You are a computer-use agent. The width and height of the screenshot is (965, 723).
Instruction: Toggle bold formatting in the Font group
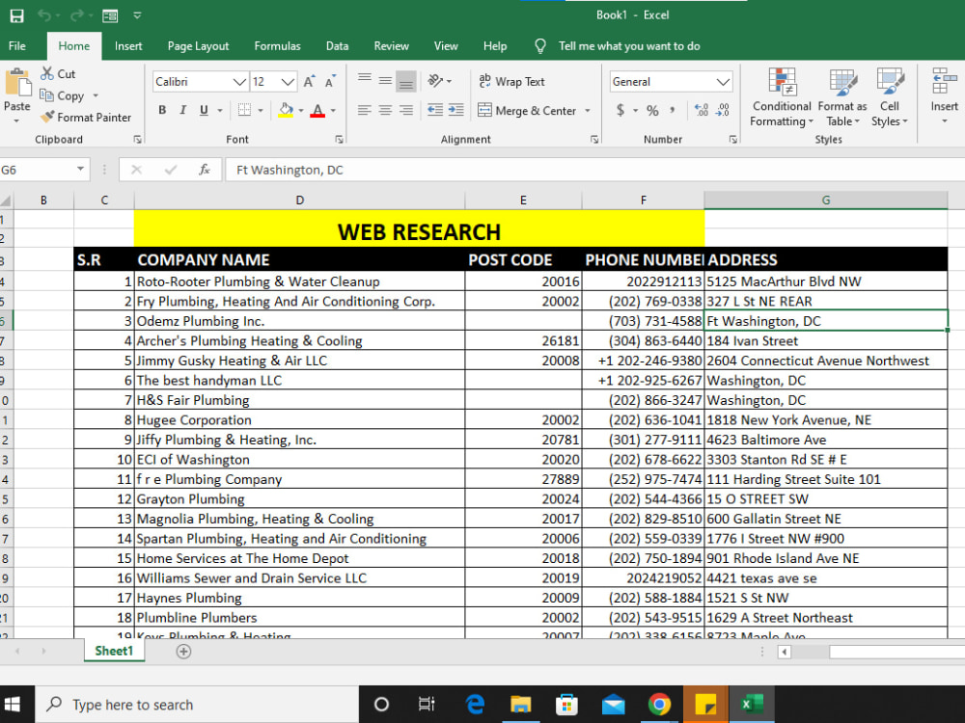(162, 110)
